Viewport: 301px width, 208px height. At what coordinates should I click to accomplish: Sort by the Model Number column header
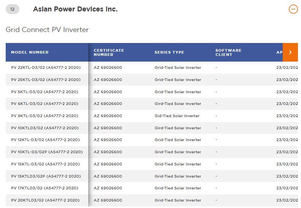point(30,52)
